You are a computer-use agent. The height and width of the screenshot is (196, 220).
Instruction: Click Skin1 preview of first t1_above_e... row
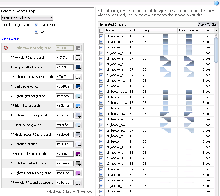(166, 58)
